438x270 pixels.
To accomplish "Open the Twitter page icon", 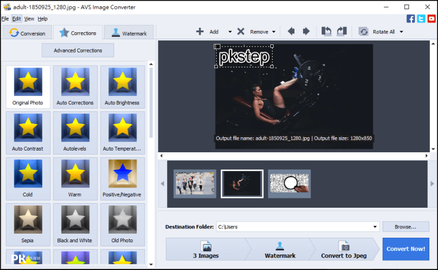I will [x=421, y=18].
